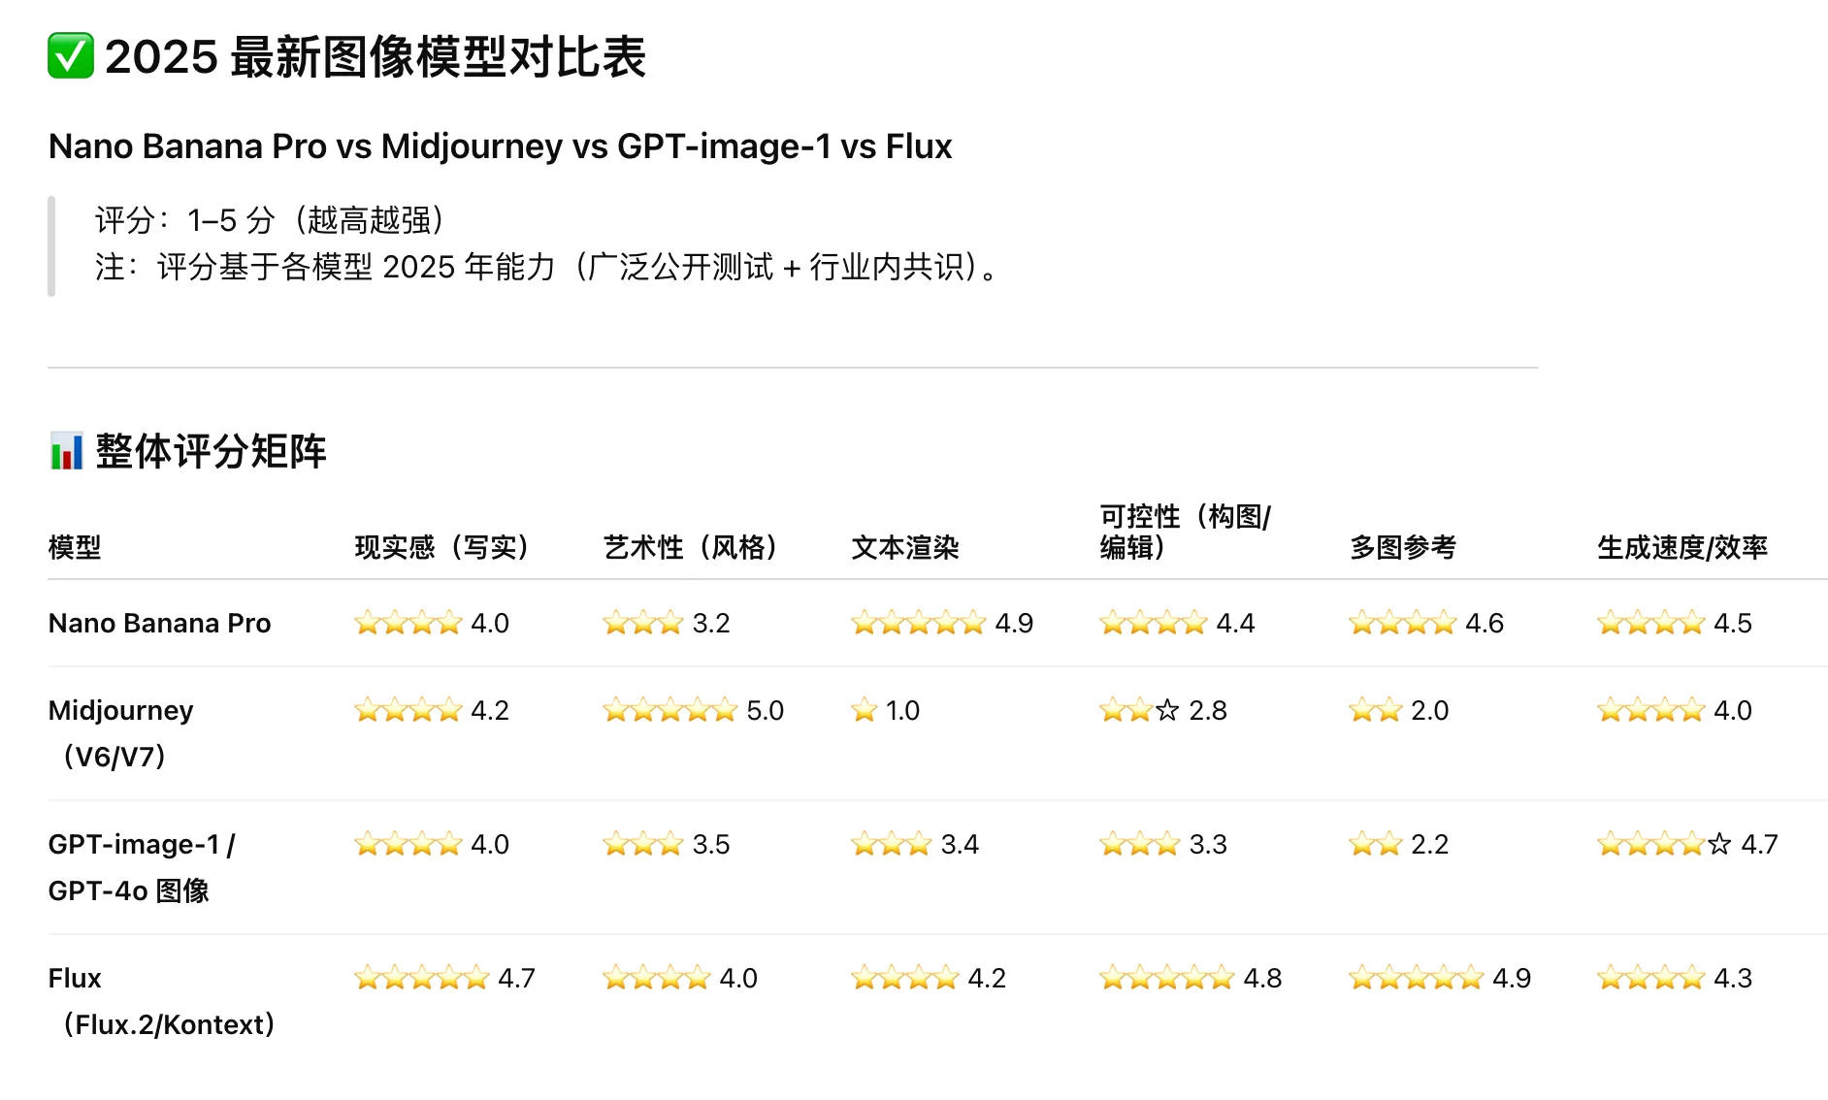Click Flux's five stars for 多图参考
The image size is (1828, 1100).
pos(1416,979)
